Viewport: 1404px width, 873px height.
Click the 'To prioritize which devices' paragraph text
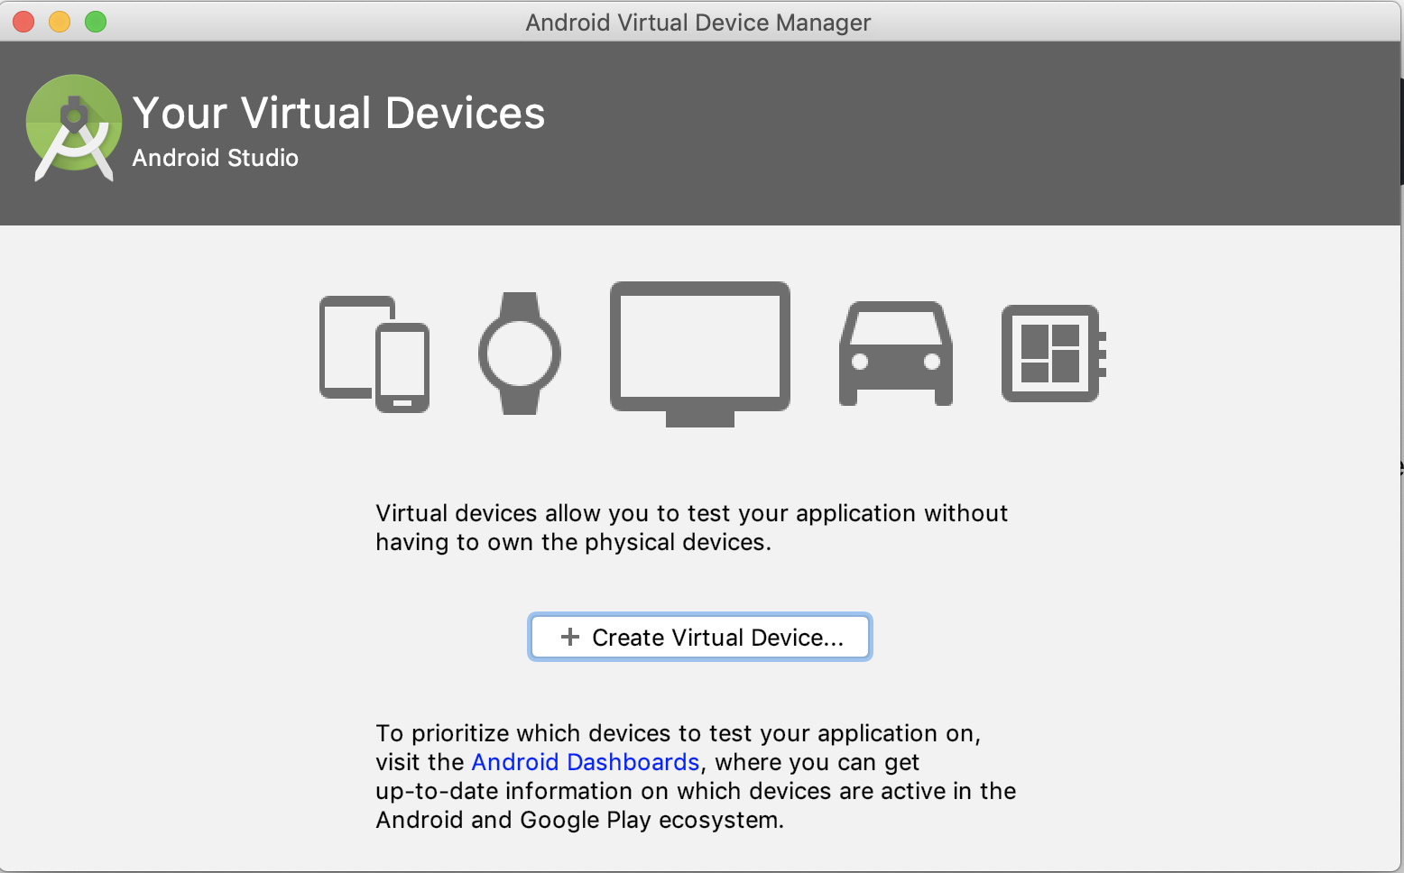click(x=696, y=777)
